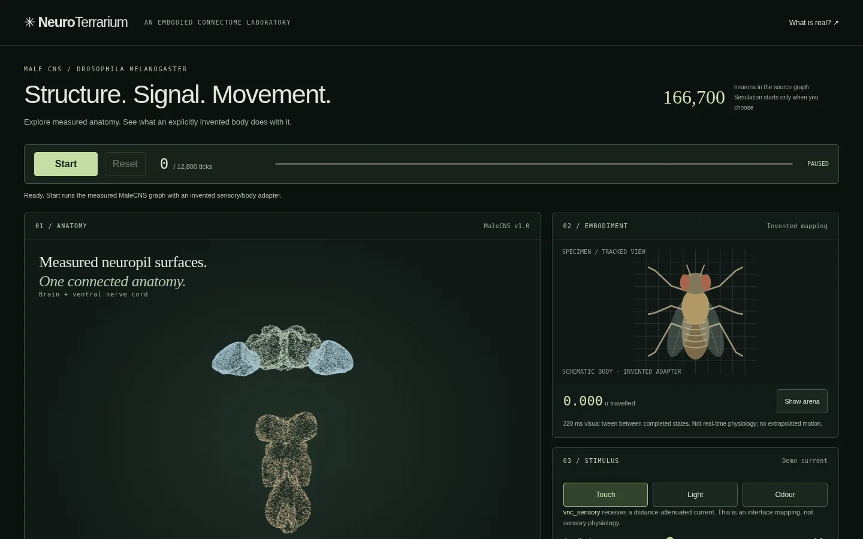The height and width of the screenshot is (539, 863).
Task: Click the "02 / EMBODIMENT" panel header
Action: 596,226
